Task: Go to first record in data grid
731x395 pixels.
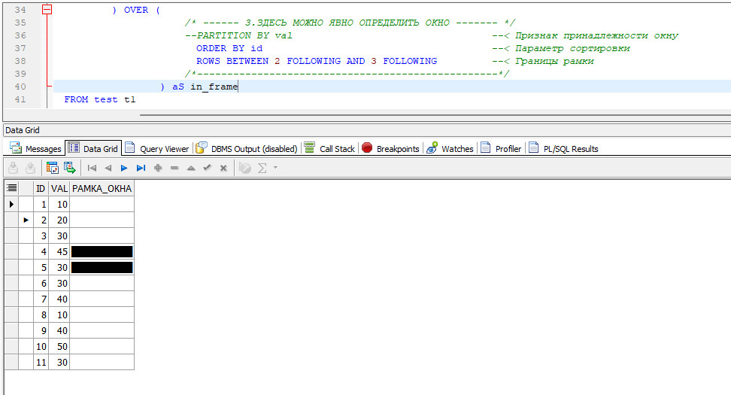Action: click(92, 168)
